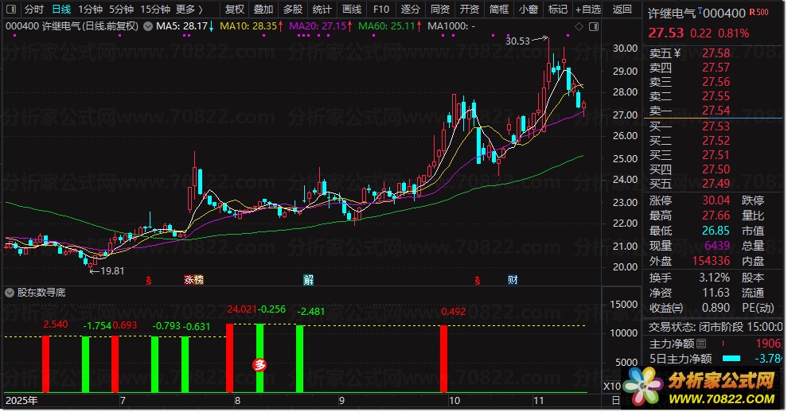Click the 解 event marker on the chart
The image size is (788, 412).
(x=309, y=280)
